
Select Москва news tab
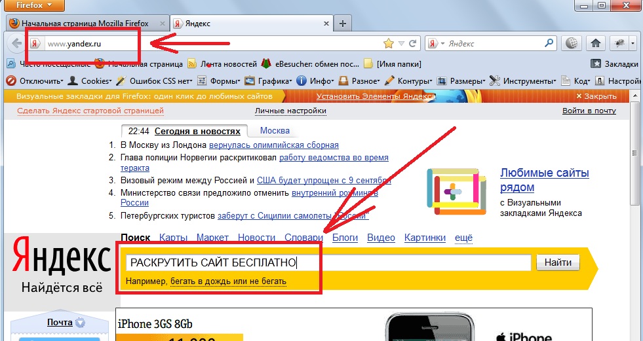275,131
